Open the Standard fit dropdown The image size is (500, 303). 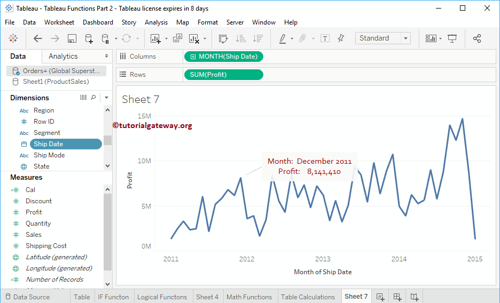[x=382, y=38]
